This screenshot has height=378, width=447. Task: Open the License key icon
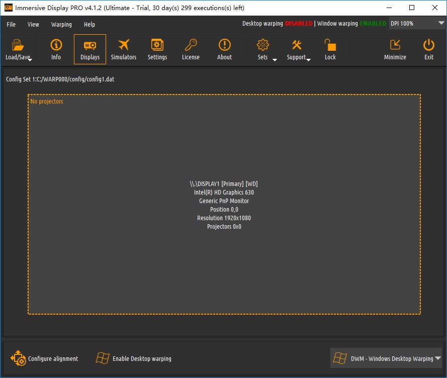191,45
